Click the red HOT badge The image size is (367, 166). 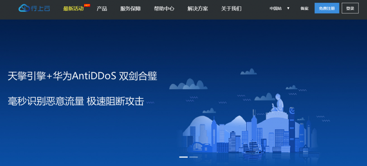[x=87, y=5]
